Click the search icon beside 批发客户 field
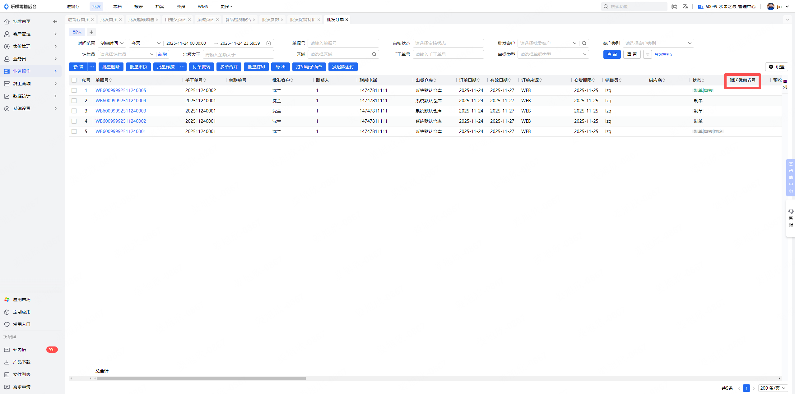The height and width of the screenshot is (394, 795). click(584, 43)
